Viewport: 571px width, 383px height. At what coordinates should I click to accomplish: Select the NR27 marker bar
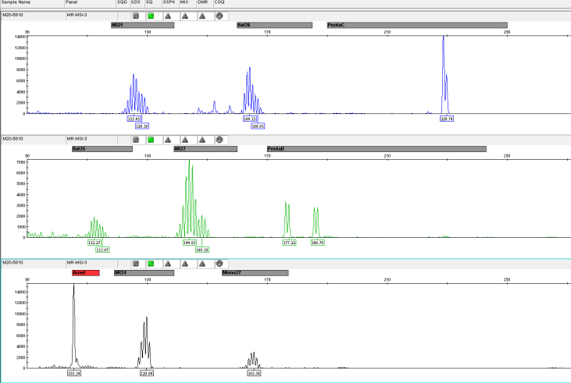(x=205, y=149)
